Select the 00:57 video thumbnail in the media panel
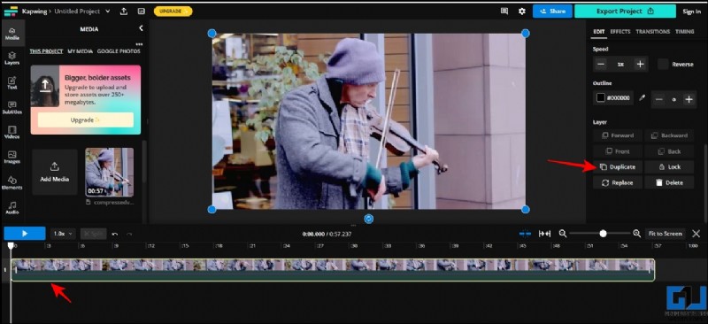This screenshot has width=708, height=324. tap(109, 172)
